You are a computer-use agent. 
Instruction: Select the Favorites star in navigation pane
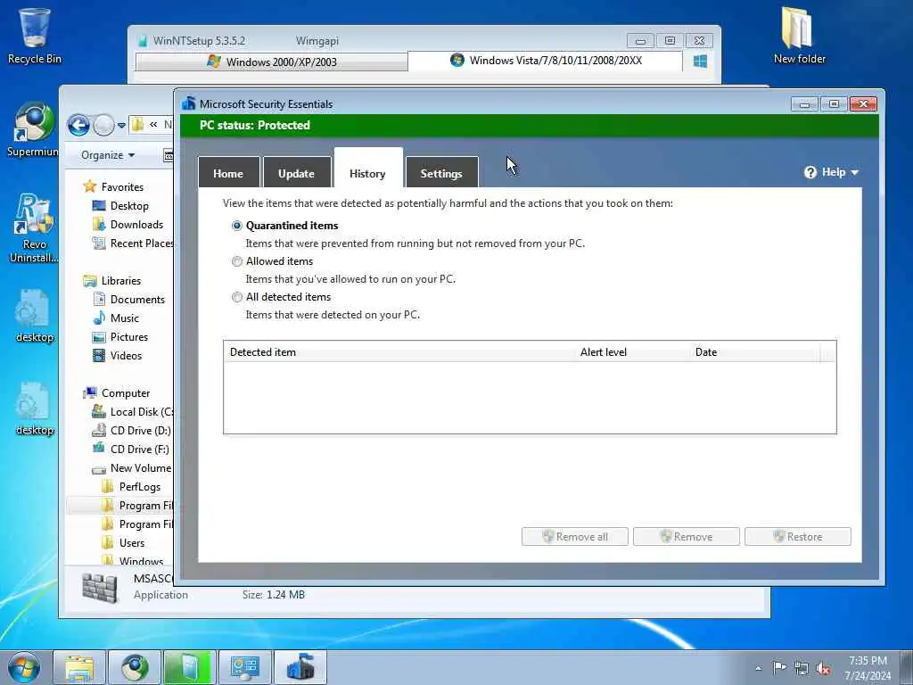coord(90,186)
